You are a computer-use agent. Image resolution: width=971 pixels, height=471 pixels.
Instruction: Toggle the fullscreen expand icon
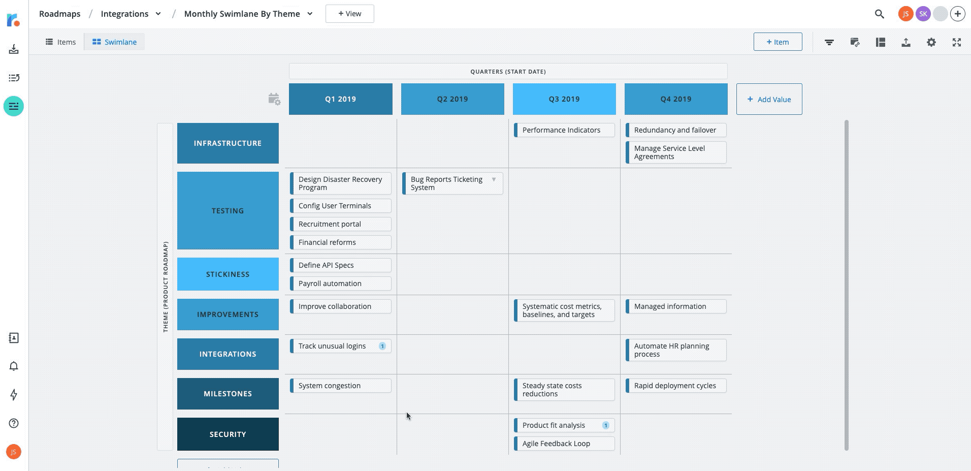click(957, 42)
